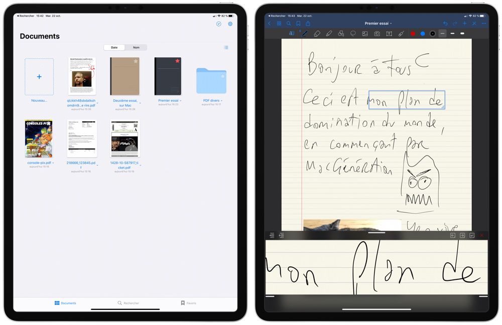The image size is (502, 325).
Task: Open the console-pix.pdf thumbnail
Action: [x=39, y=138]
